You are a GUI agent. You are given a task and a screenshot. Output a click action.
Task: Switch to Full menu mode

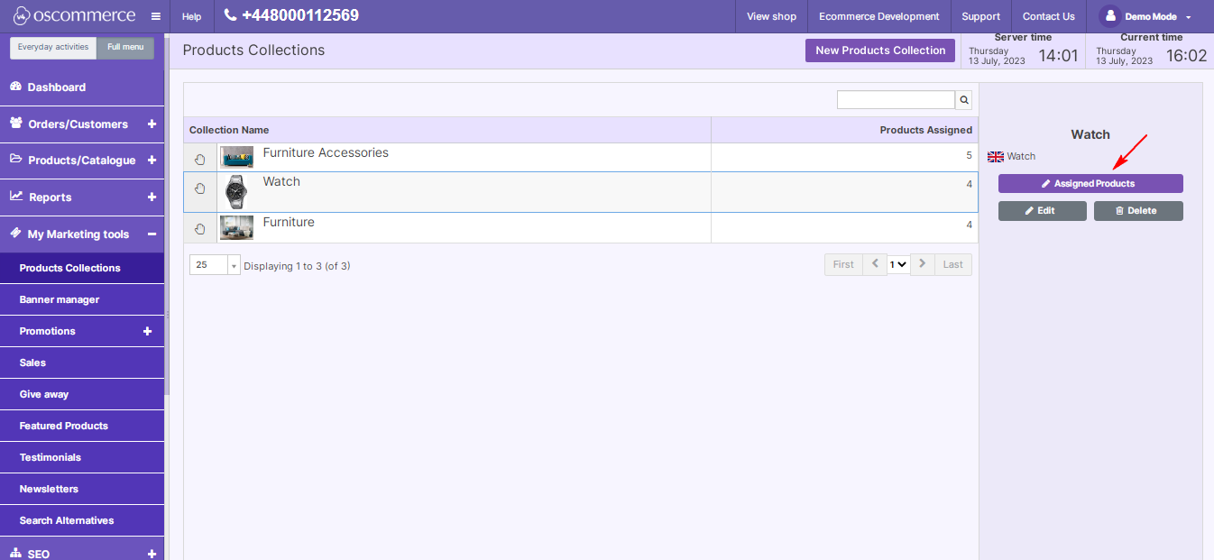click(x=125, y=47)
